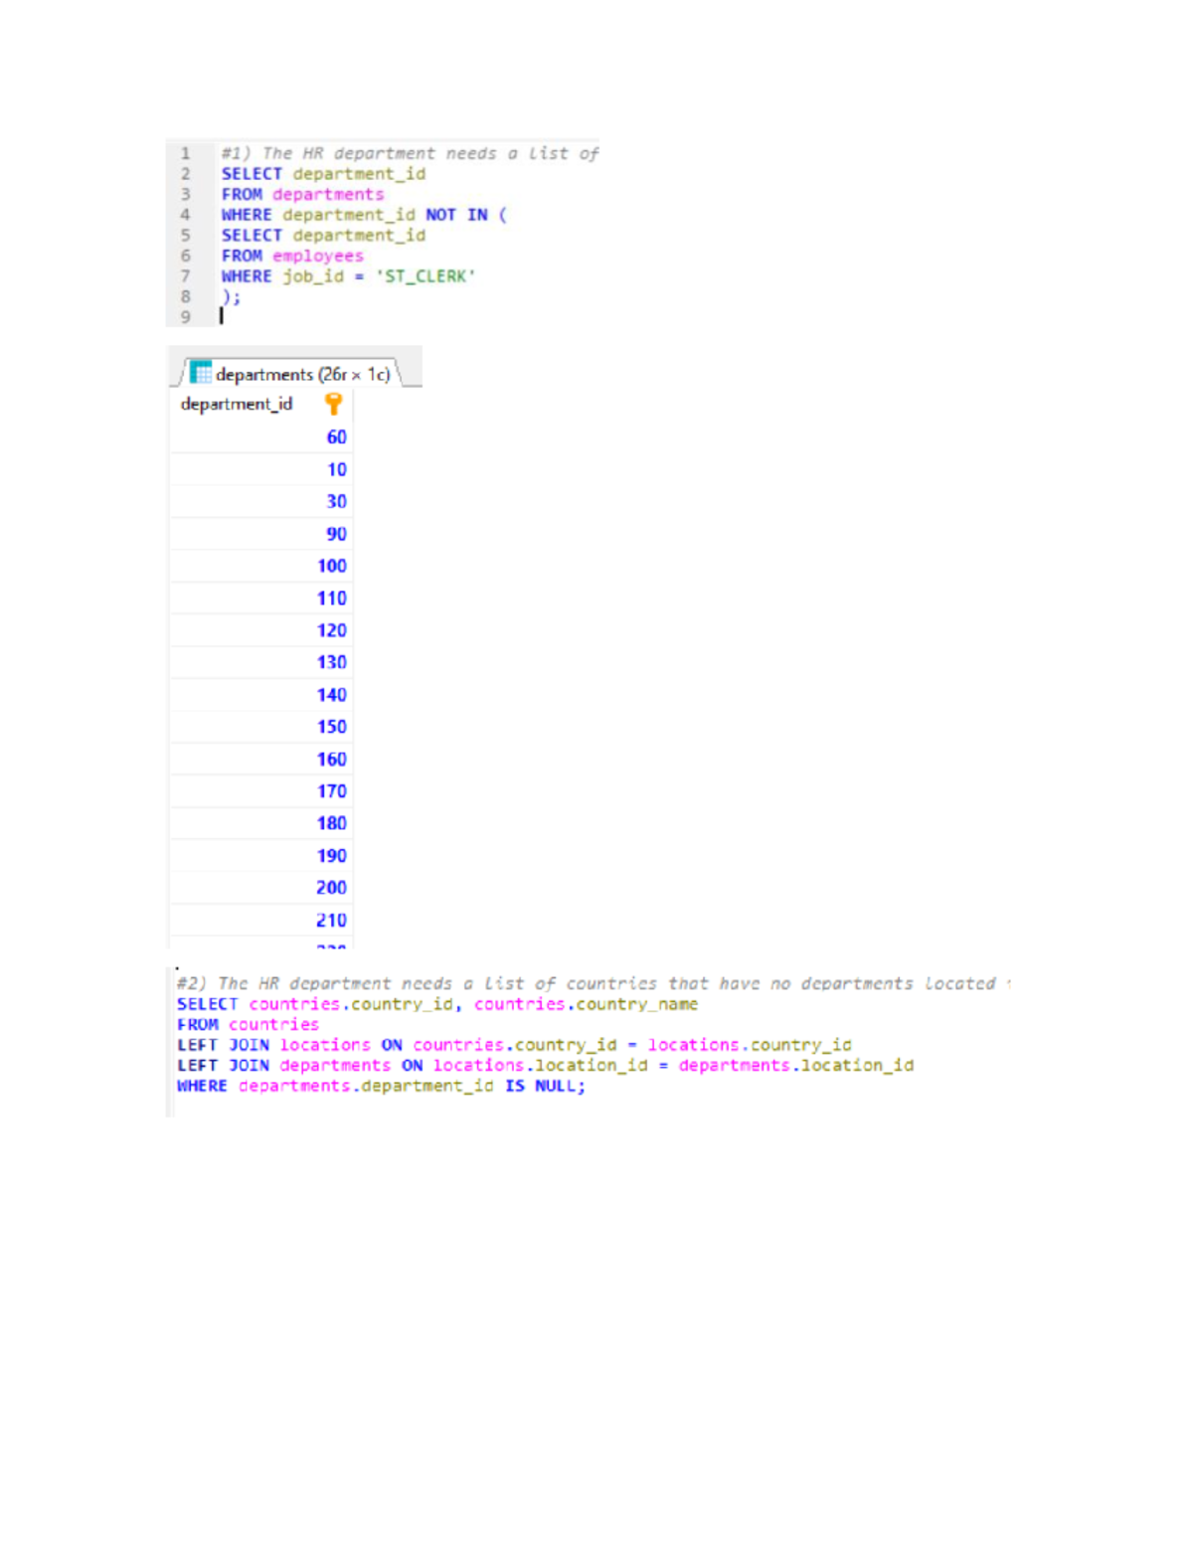
Task: Select the result cell with value 170
Action: click(261, 791)
